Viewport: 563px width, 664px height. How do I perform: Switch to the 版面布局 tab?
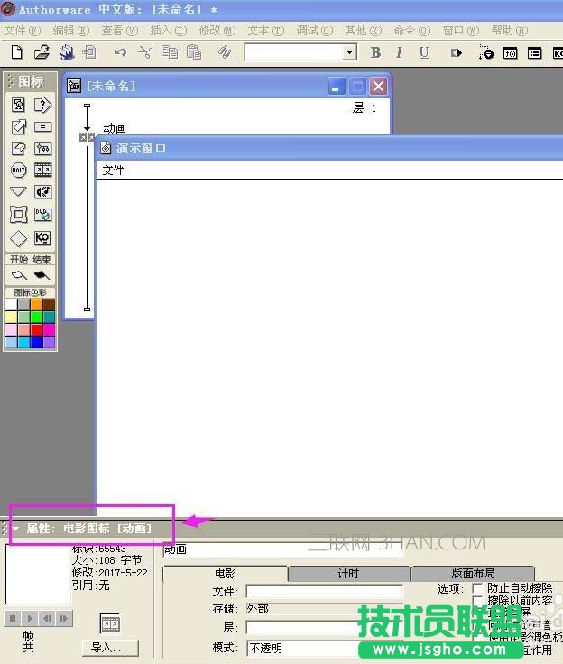(473, 574)
